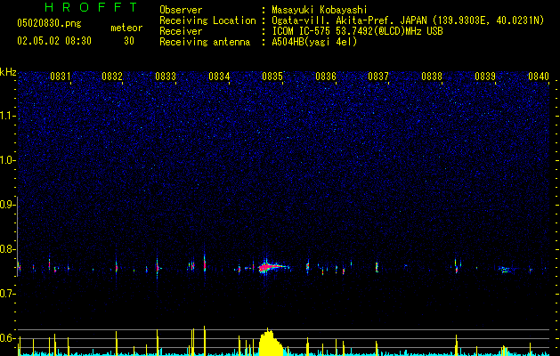Screen dimensions: 560x356
Task: Select the file name 05020830.png
Action: [x=49, y=24]
